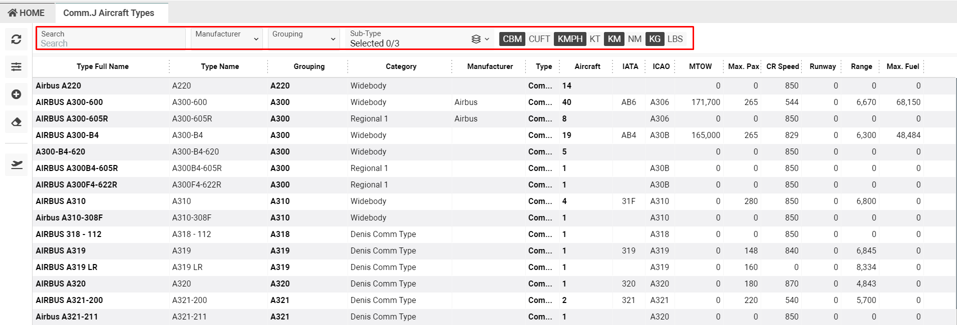The image size is (957, 325).
Task: Toggle speed unit to KT
Action: pyautogui.click(x=594, y=39)
